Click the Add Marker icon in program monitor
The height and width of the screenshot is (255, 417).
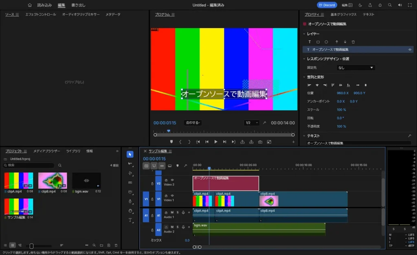coord(171,142)
